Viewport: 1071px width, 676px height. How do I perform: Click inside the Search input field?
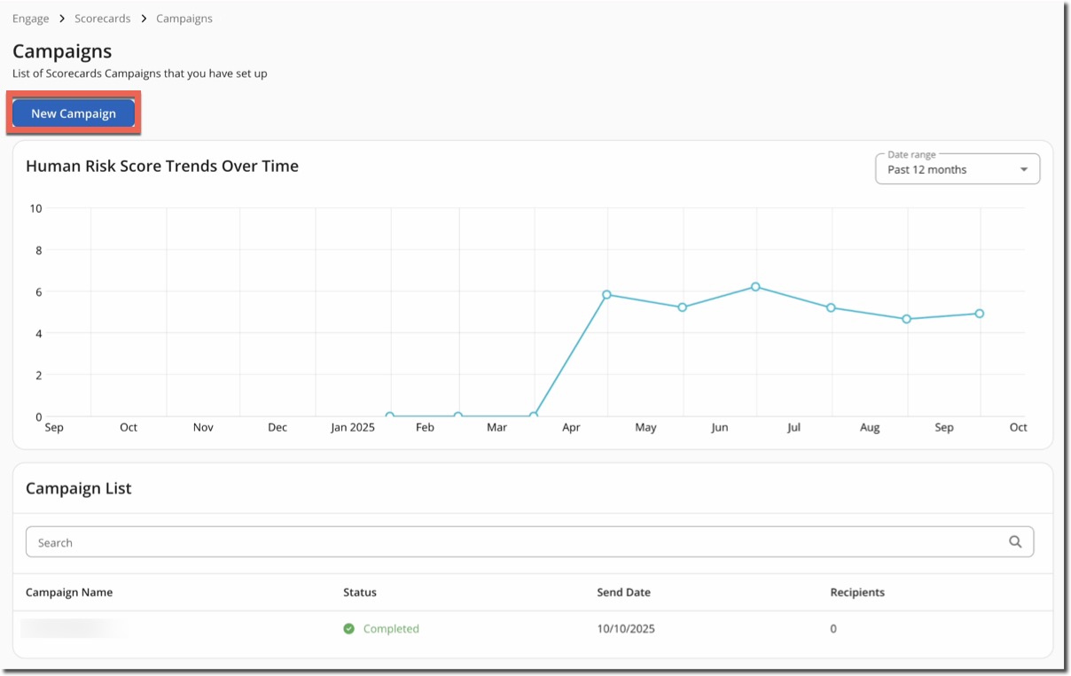[x=355, y=541]
